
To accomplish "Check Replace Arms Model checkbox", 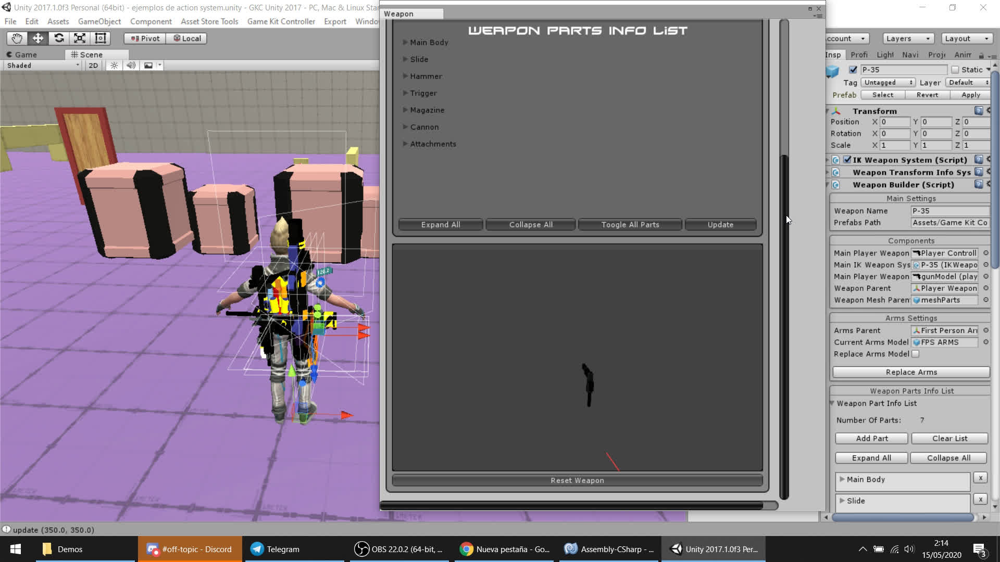I will 915,354.
